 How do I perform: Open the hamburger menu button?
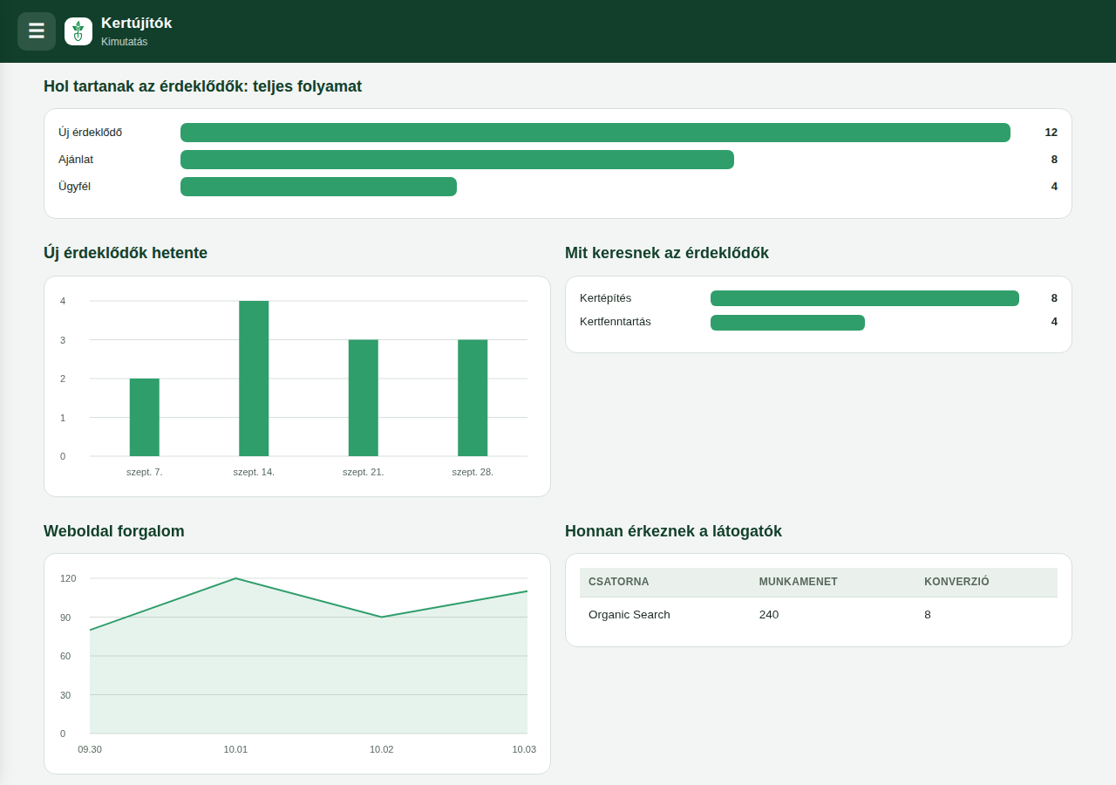pos(37,31)
